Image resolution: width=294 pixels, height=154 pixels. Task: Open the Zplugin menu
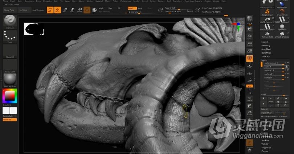pos(208,1)
